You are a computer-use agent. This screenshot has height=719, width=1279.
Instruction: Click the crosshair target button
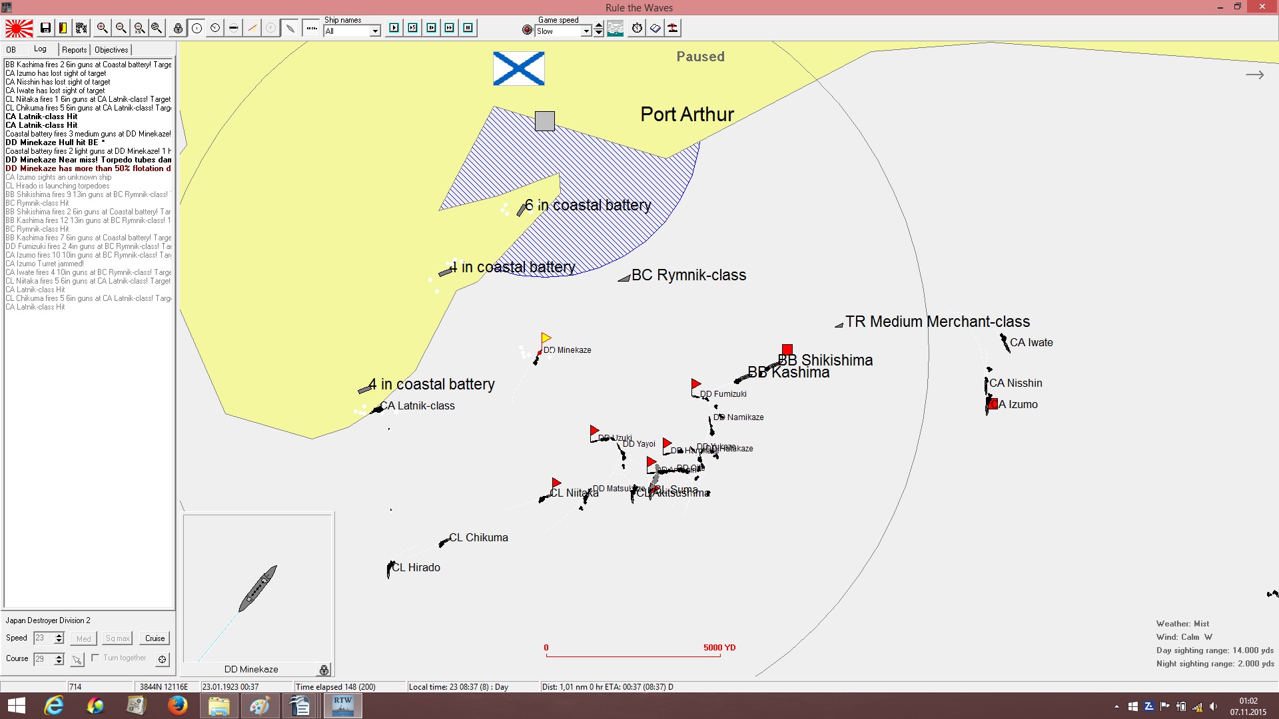pos(162,659)
